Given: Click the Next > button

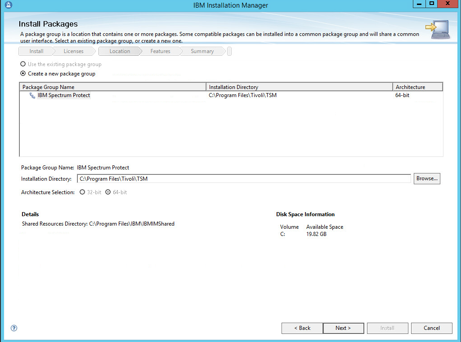Looking at the screenshot, I should click(343, 328).
